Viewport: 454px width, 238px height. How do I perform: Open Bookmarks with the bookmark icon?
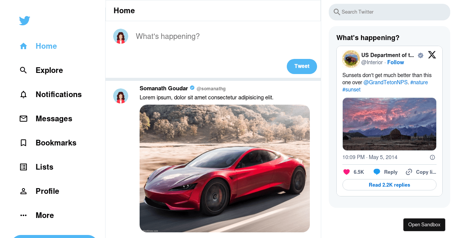(x=23, y=142)
